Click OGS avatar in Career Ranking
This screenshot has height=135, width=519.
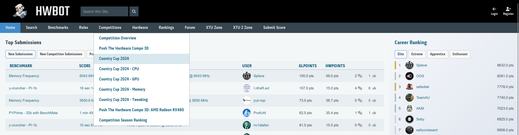[x=410, y=76]
